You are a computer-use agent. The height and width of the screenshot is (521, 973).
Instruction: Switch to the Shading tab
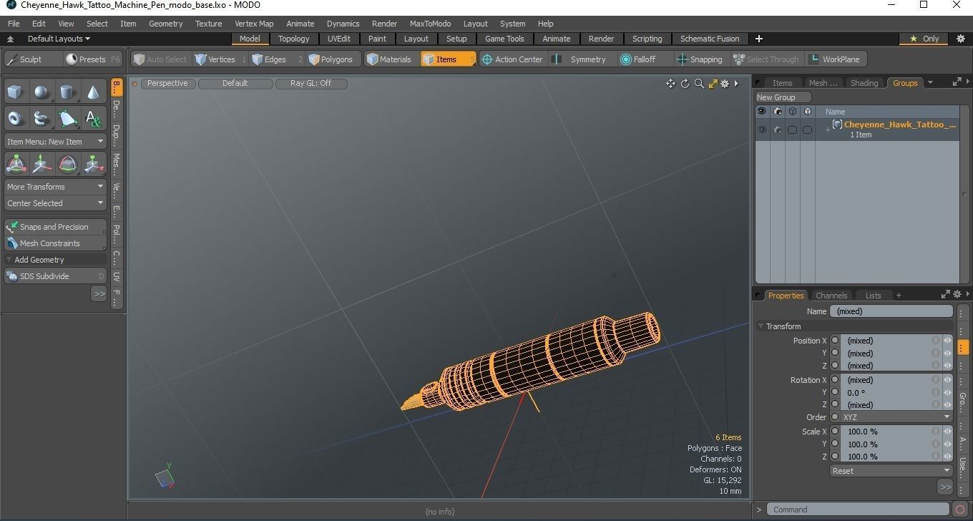pos(864,82)
